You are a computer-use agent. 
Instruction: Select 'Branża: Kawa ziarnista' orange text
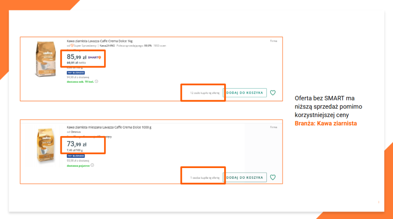326,123
